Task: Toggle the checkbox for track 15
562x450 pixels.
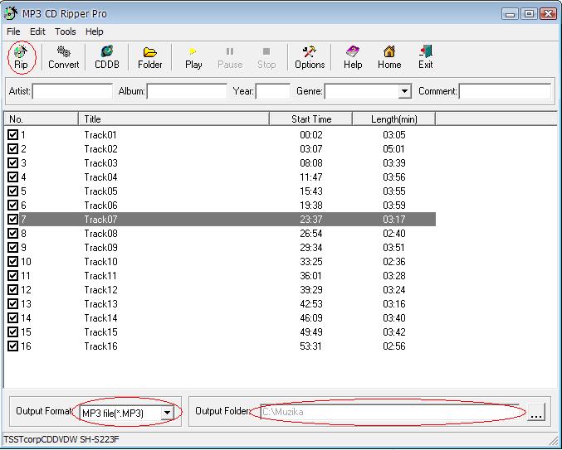Action: click(12, 332)
